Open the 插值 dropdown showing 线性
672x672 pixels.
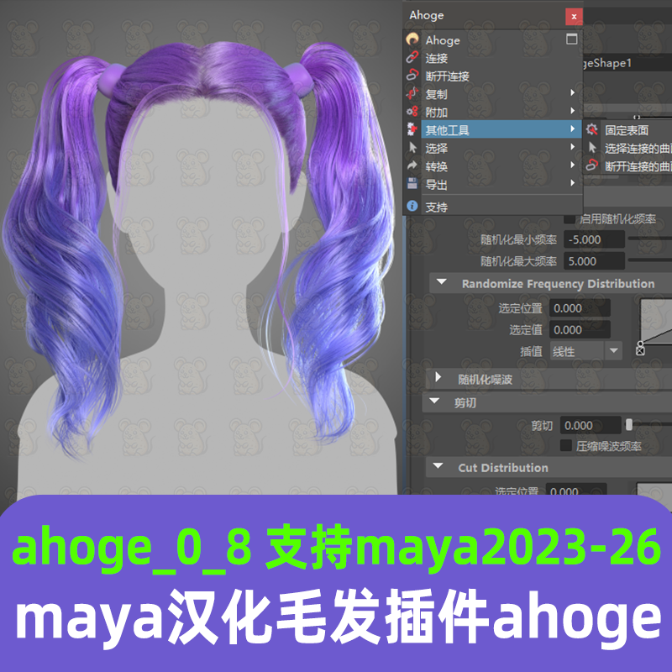coord(585,351)
